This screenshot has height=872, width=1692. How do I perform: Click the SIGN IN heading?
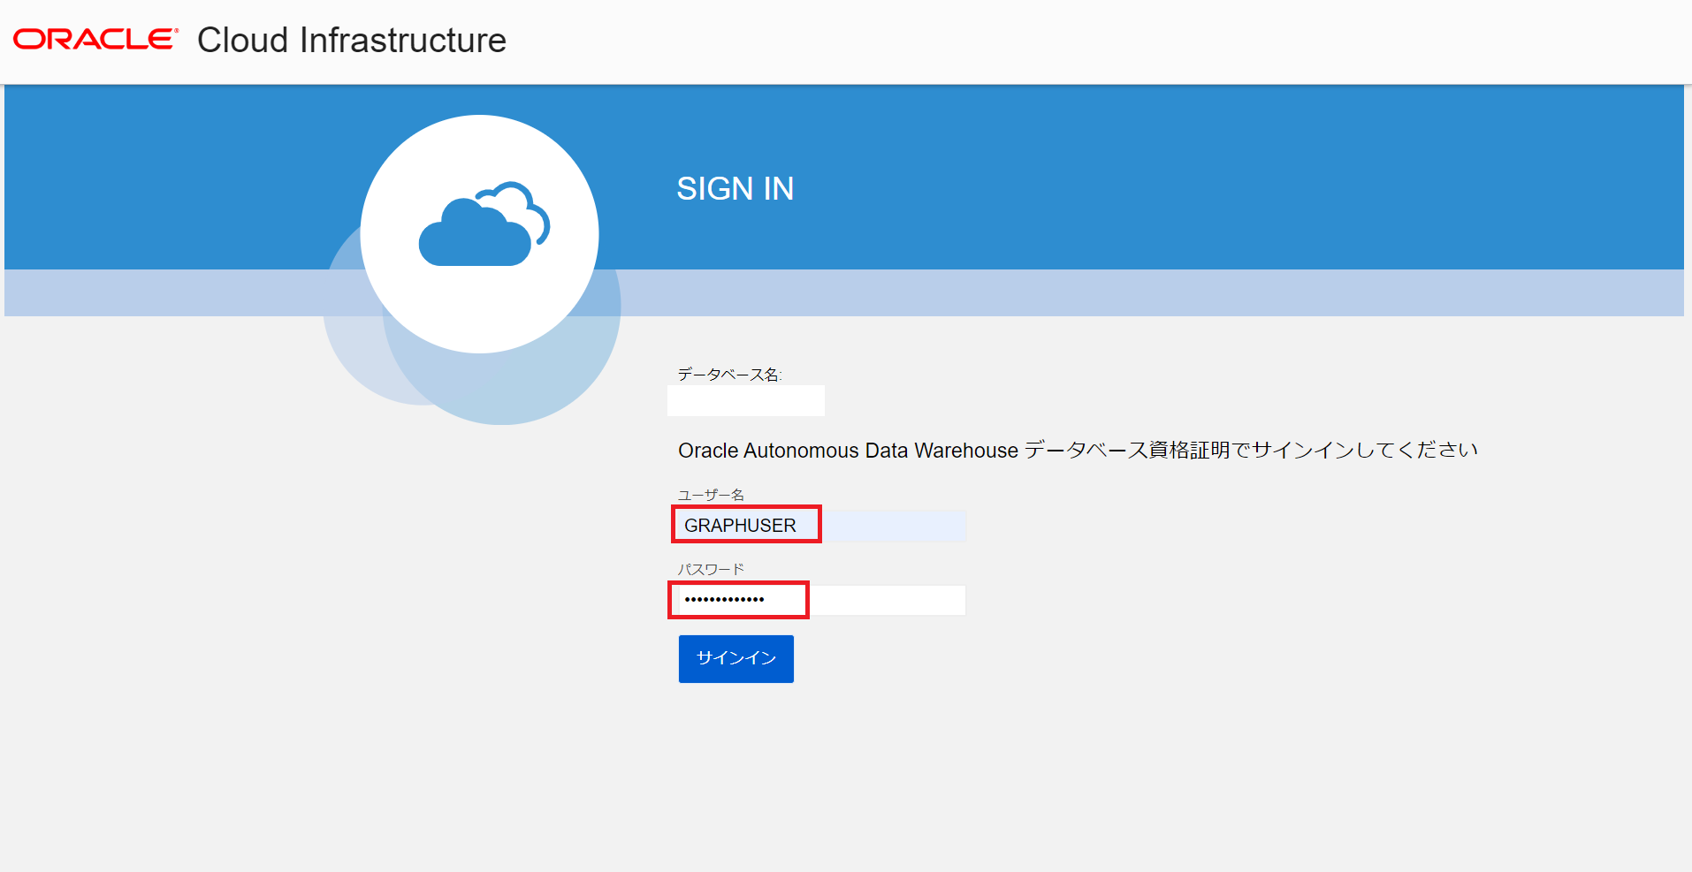(x=735, y=188)
